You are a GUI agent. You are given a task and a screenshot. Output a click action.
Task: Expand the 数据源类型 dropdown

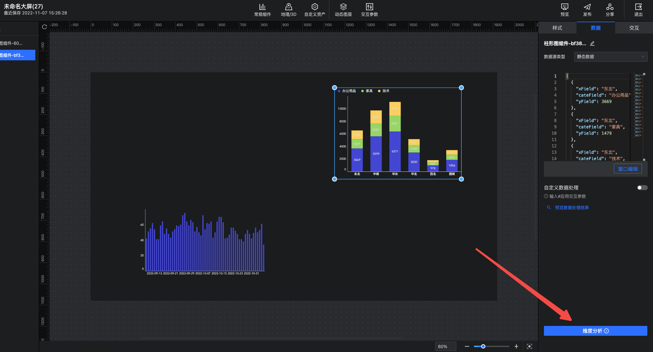(x=611, y=57)
